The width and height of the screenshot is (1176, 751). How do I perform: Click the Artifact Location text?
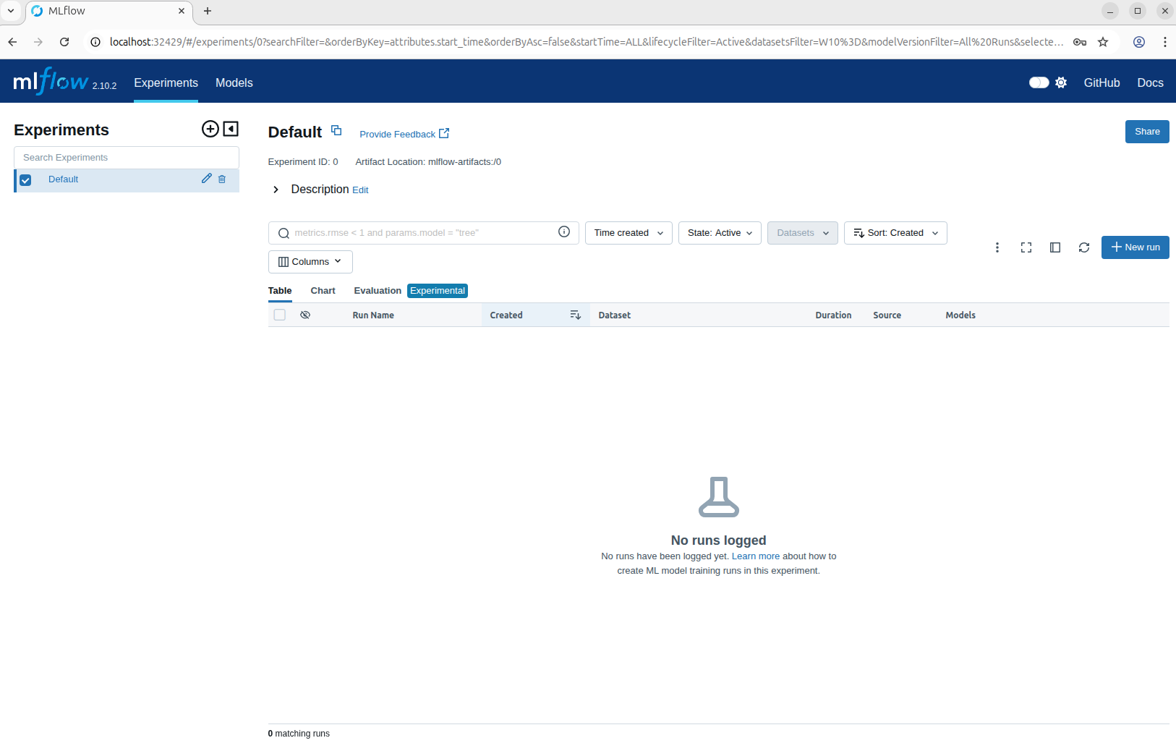428,162
